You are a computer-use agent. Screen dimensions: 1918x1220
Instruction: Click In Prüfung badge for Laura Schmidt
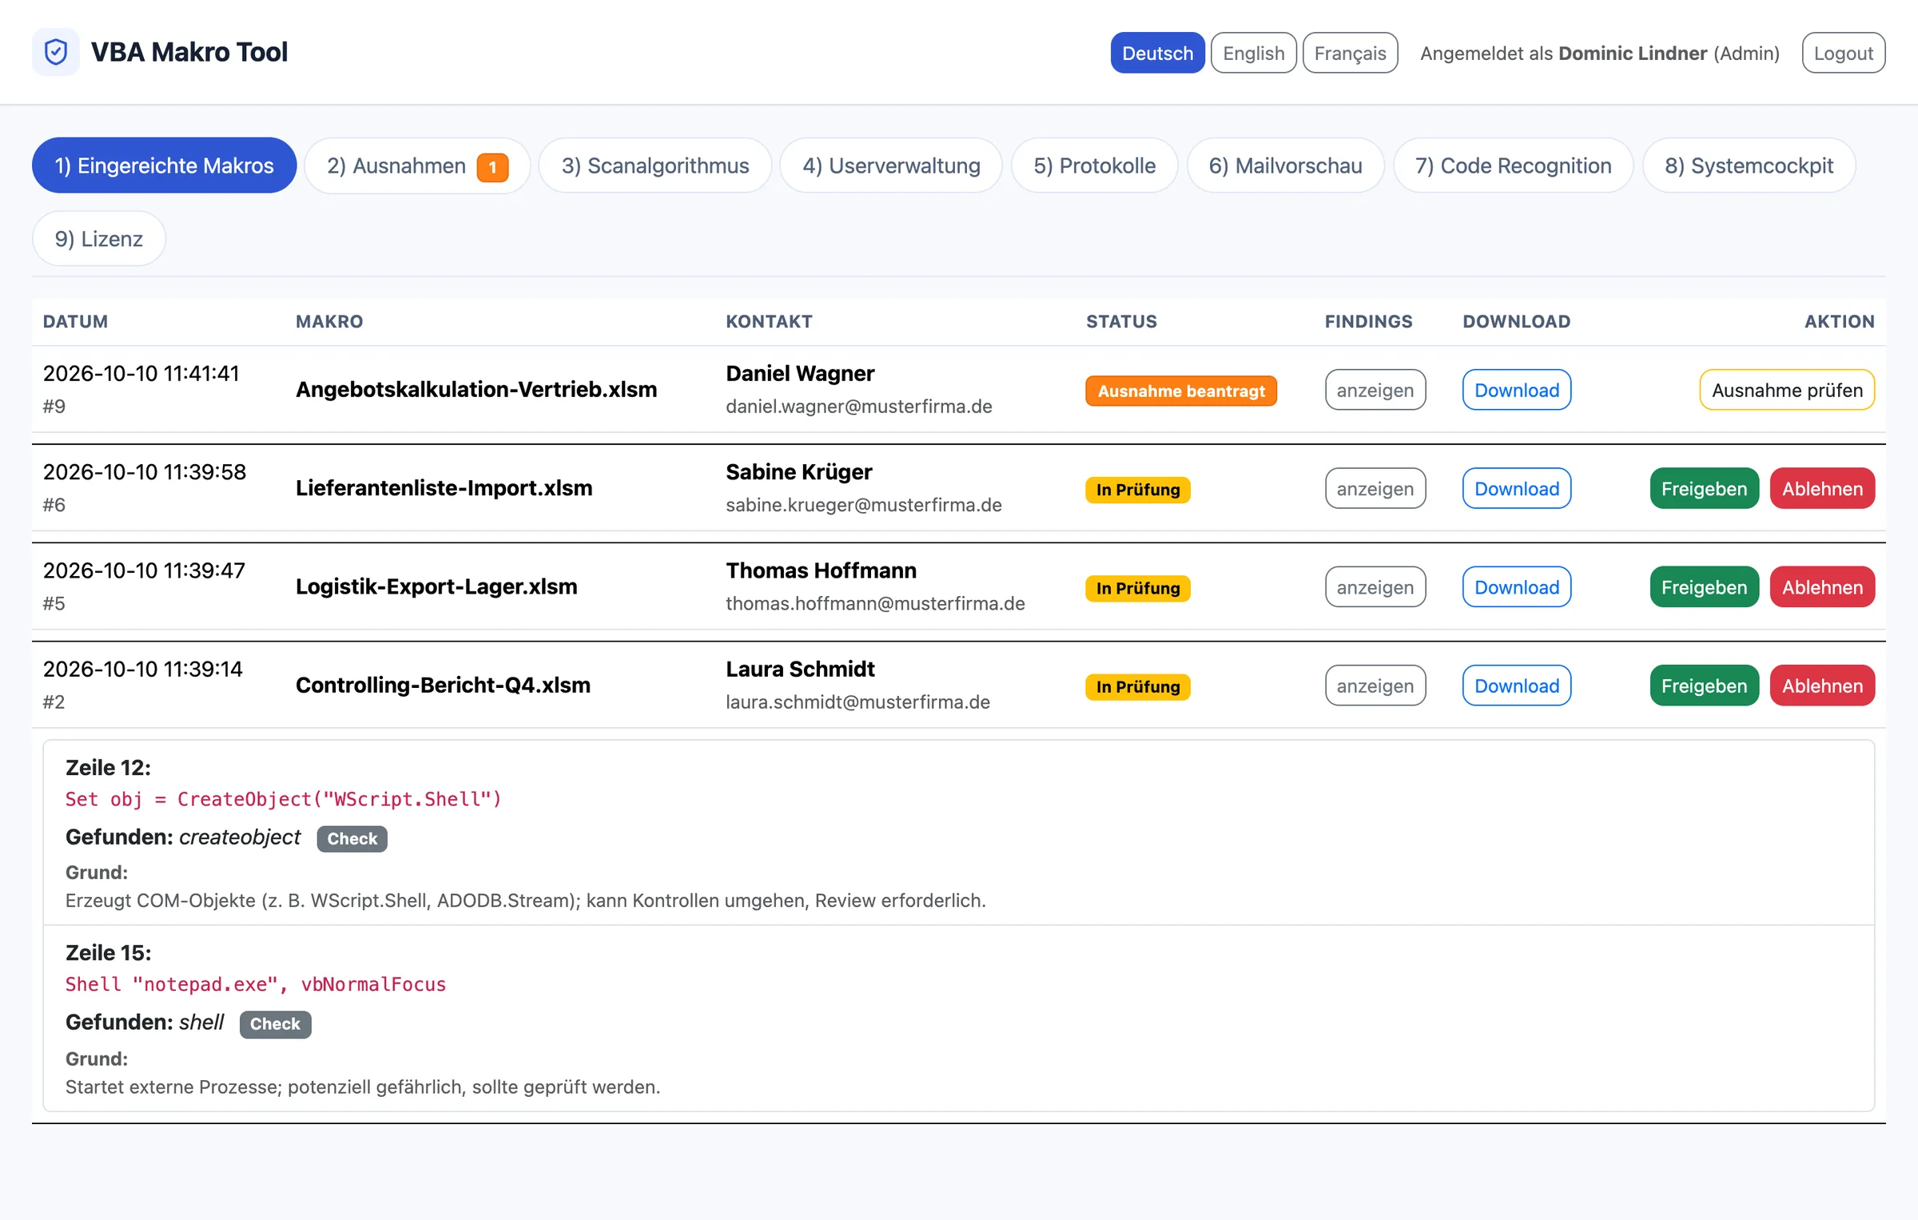coord(1138,687)
